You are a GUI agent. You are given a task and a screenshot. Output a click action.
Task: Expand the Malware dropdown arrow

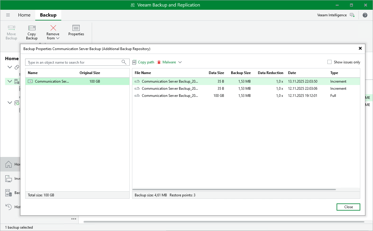pyautogui.click(x=180, y=62)
